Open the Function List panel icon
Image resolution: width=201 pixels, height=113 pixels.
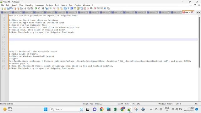pos(85,8)
